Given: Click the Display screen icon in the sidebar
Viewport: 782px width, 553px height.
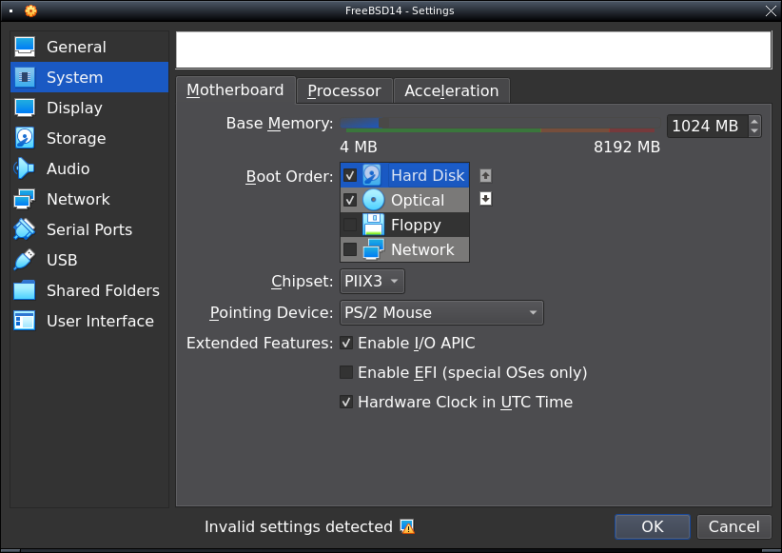Looking at the screenshot, I should click(x=25, y=108).
